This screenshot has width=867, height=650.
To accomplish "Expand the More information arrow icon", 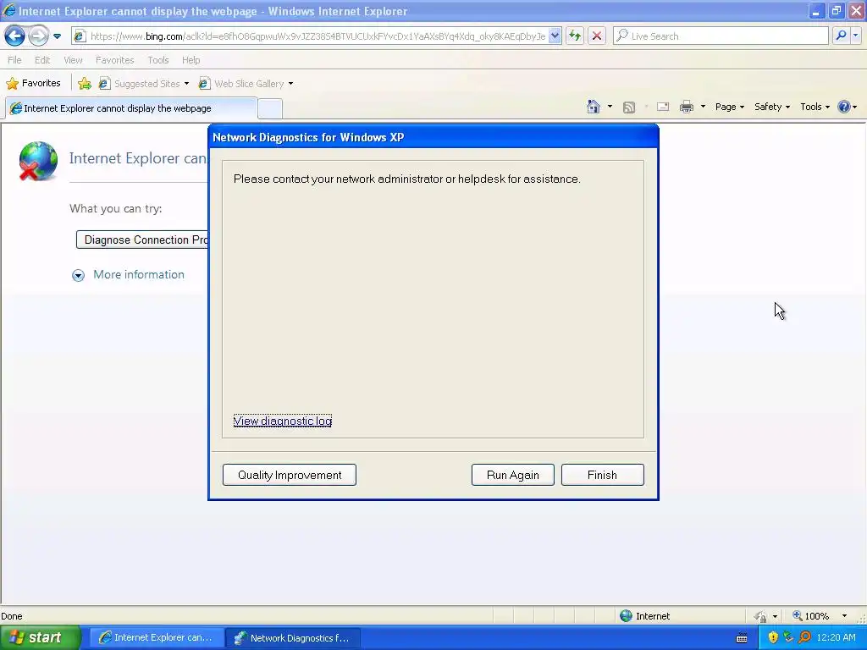I will [79, 275].
